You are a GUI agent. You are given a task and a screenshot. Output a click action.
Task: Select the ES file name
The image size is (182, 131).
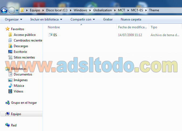tap(55, 35)
